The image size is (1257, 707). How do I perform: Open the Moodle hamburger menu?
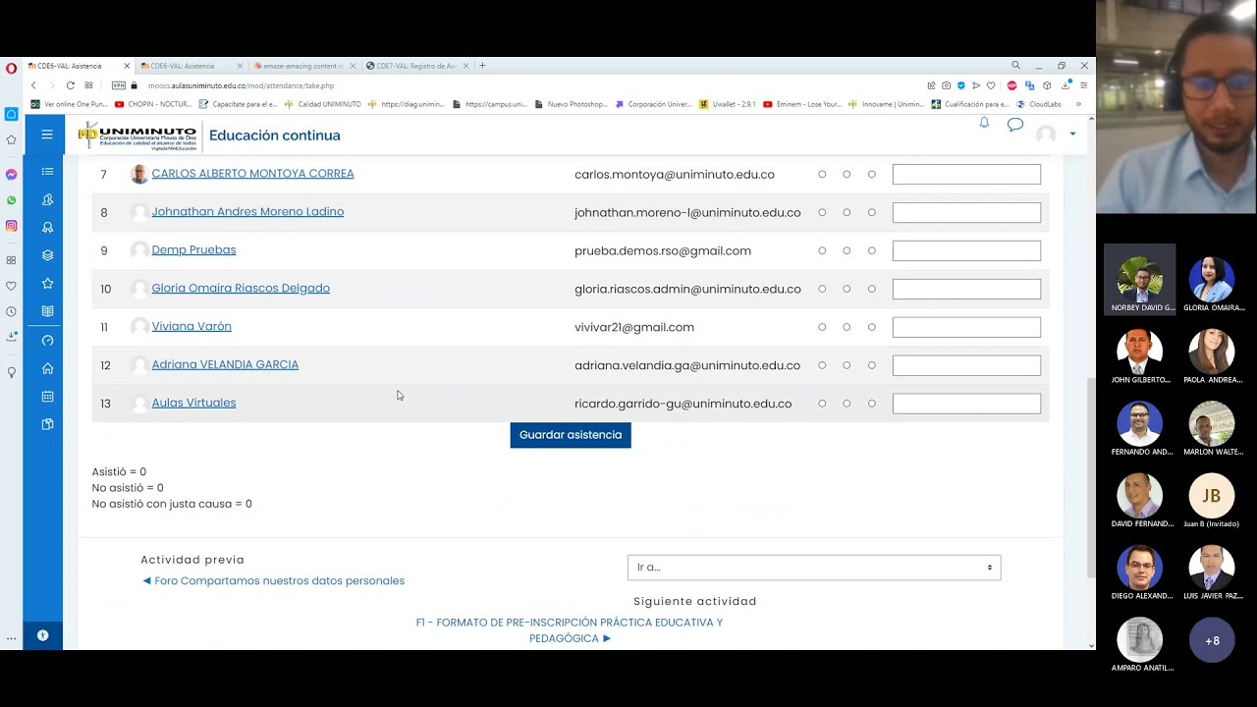47,135
